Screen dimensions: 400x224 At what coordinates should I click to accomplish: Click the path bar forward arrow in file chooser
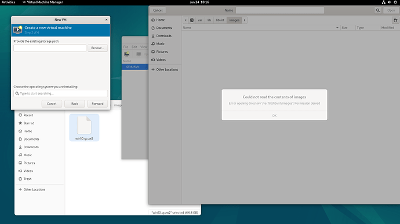pos(245,20)
